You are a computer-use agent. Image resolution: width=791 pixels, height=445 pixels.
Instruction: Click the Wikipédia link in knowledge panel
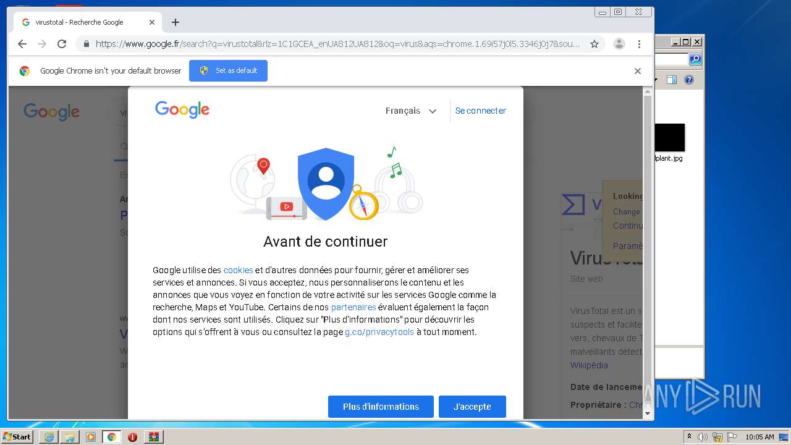pyautogui.click(x=589, y=365)
